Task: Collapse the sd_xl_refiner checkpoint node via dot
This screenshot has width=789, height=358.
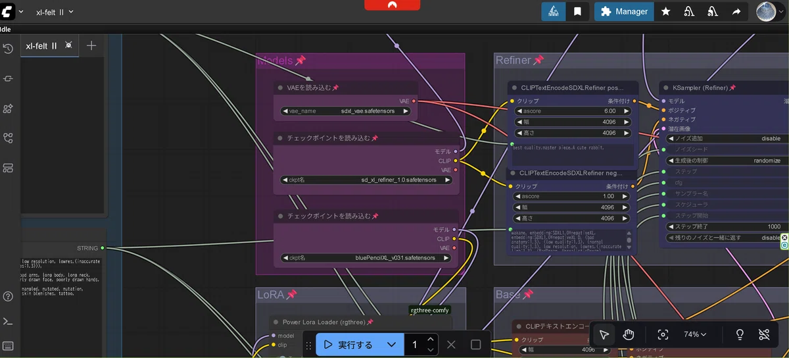Action: [x=280, y=138]
